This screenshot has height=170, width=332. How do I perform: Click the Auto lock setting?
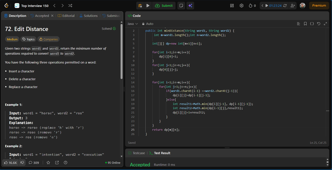coord(148,24)
